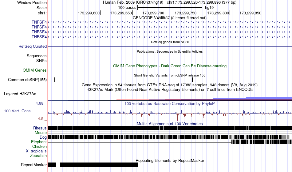Open Multiz Alignments of 100 Vertebrates title
The height and width of the screenshot is (172, 292).
point(170,124)
